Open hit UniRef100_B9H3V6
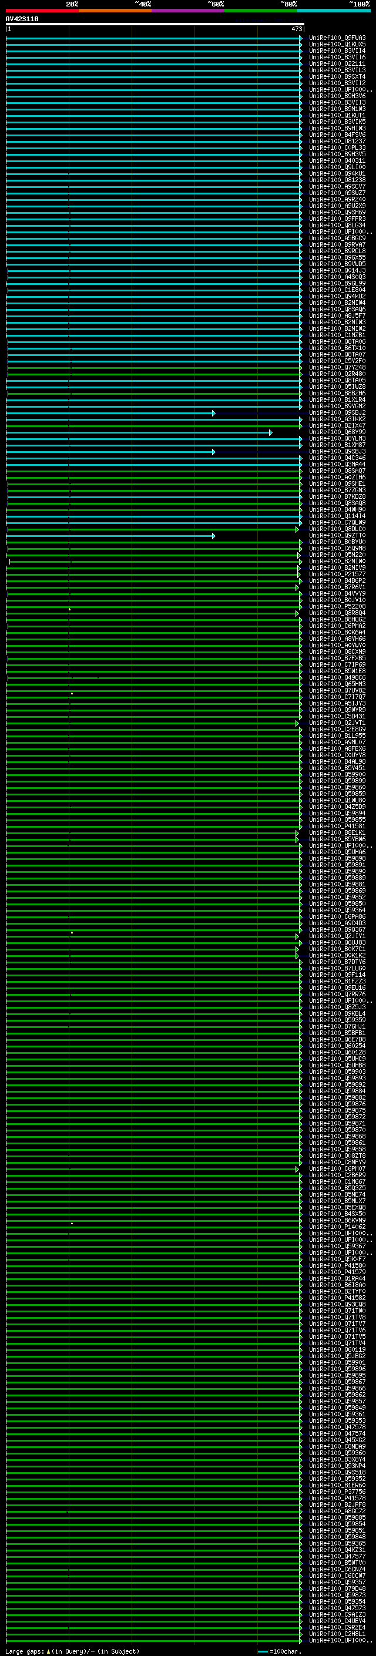 click(337, 96)
